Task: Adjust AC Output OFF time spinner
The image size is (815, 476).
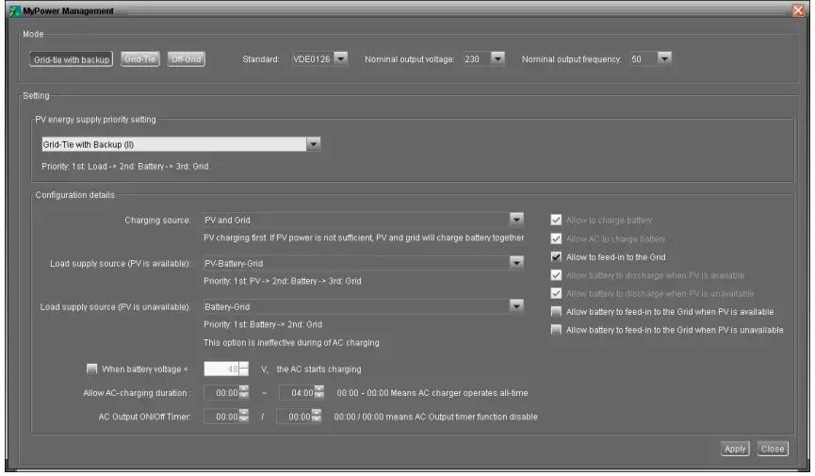Action: pos(316,417)
